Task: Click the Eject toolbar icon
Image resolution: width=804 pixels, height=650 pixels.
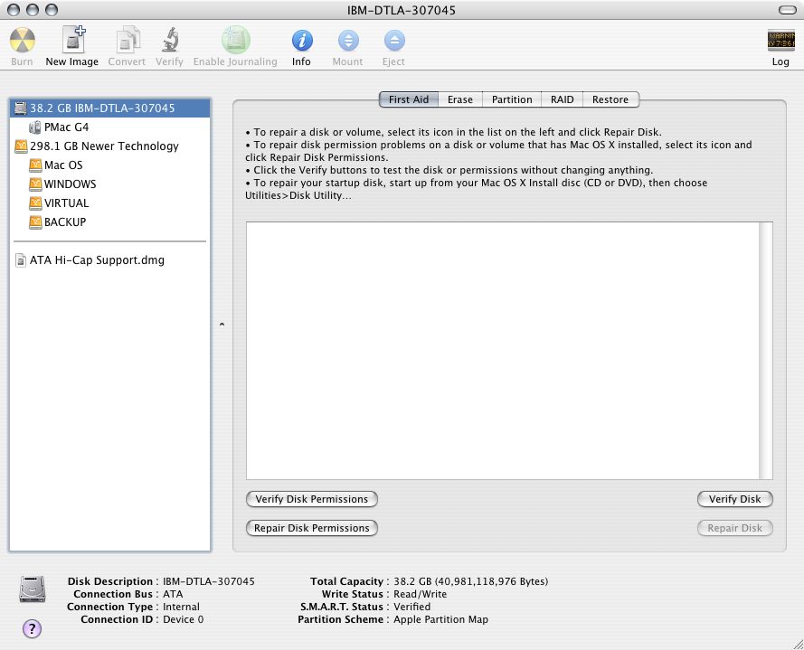Action: click(393, 41)
